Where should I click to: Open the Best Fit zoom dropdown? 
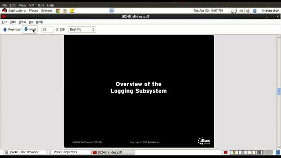click(x=82, y=29)
